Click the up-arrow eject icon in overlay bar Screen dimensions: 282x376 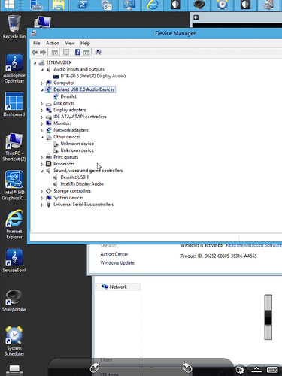pyautogui.click(x=256, y=370)
